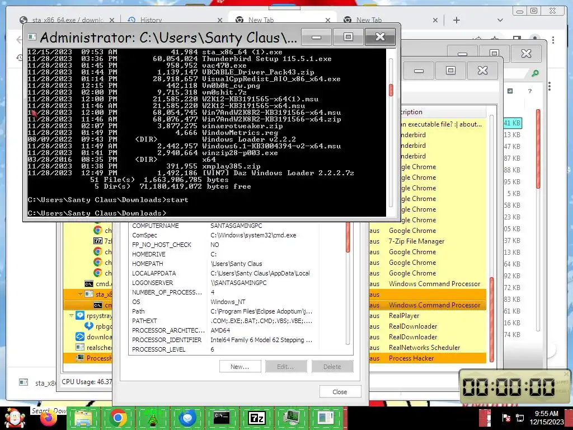Close the sta_x86_64.exe tab
Image resolution: width=573 pixels, height=430 pixels.
(112, 20)
